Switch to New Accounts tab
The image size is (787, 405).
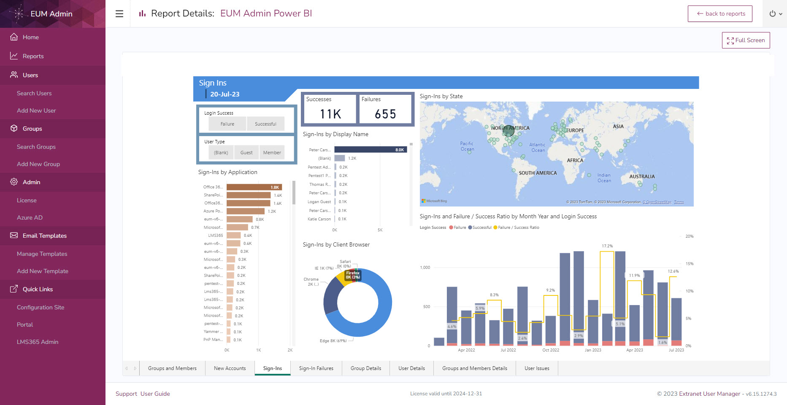230,368
